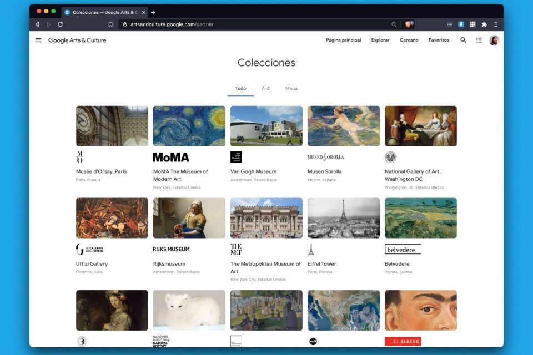Switch to the Mapa view
The image size is (533, 355).
(x=291, y=88)
